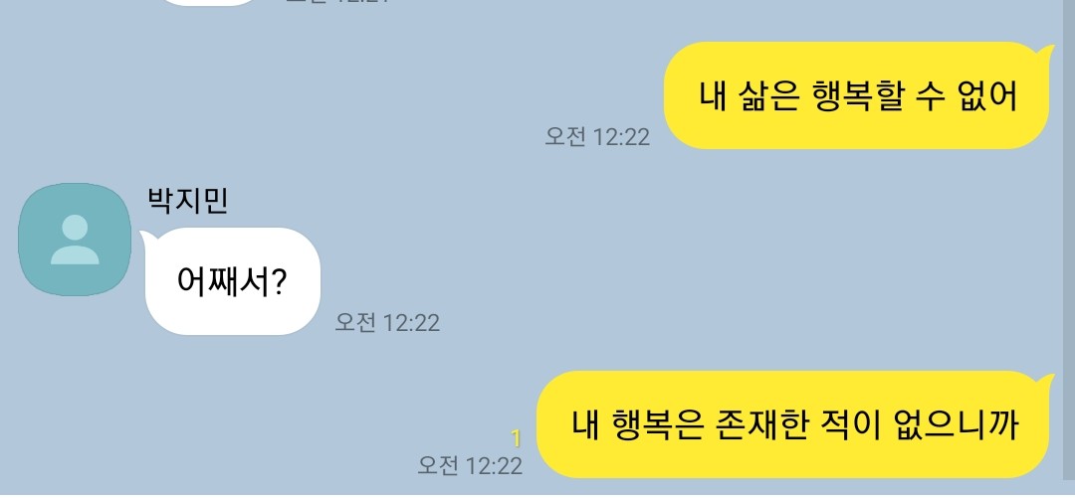Click the word 삶은 in the yellow bubble

[x=768, y=95]
